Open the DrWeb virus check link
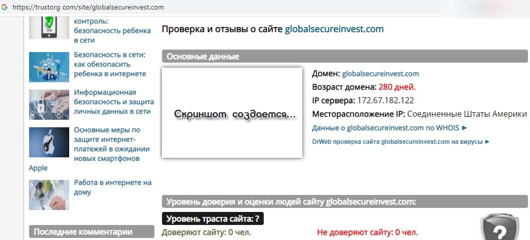Viewport: 530px width, 240px height. tap(401, 142)
